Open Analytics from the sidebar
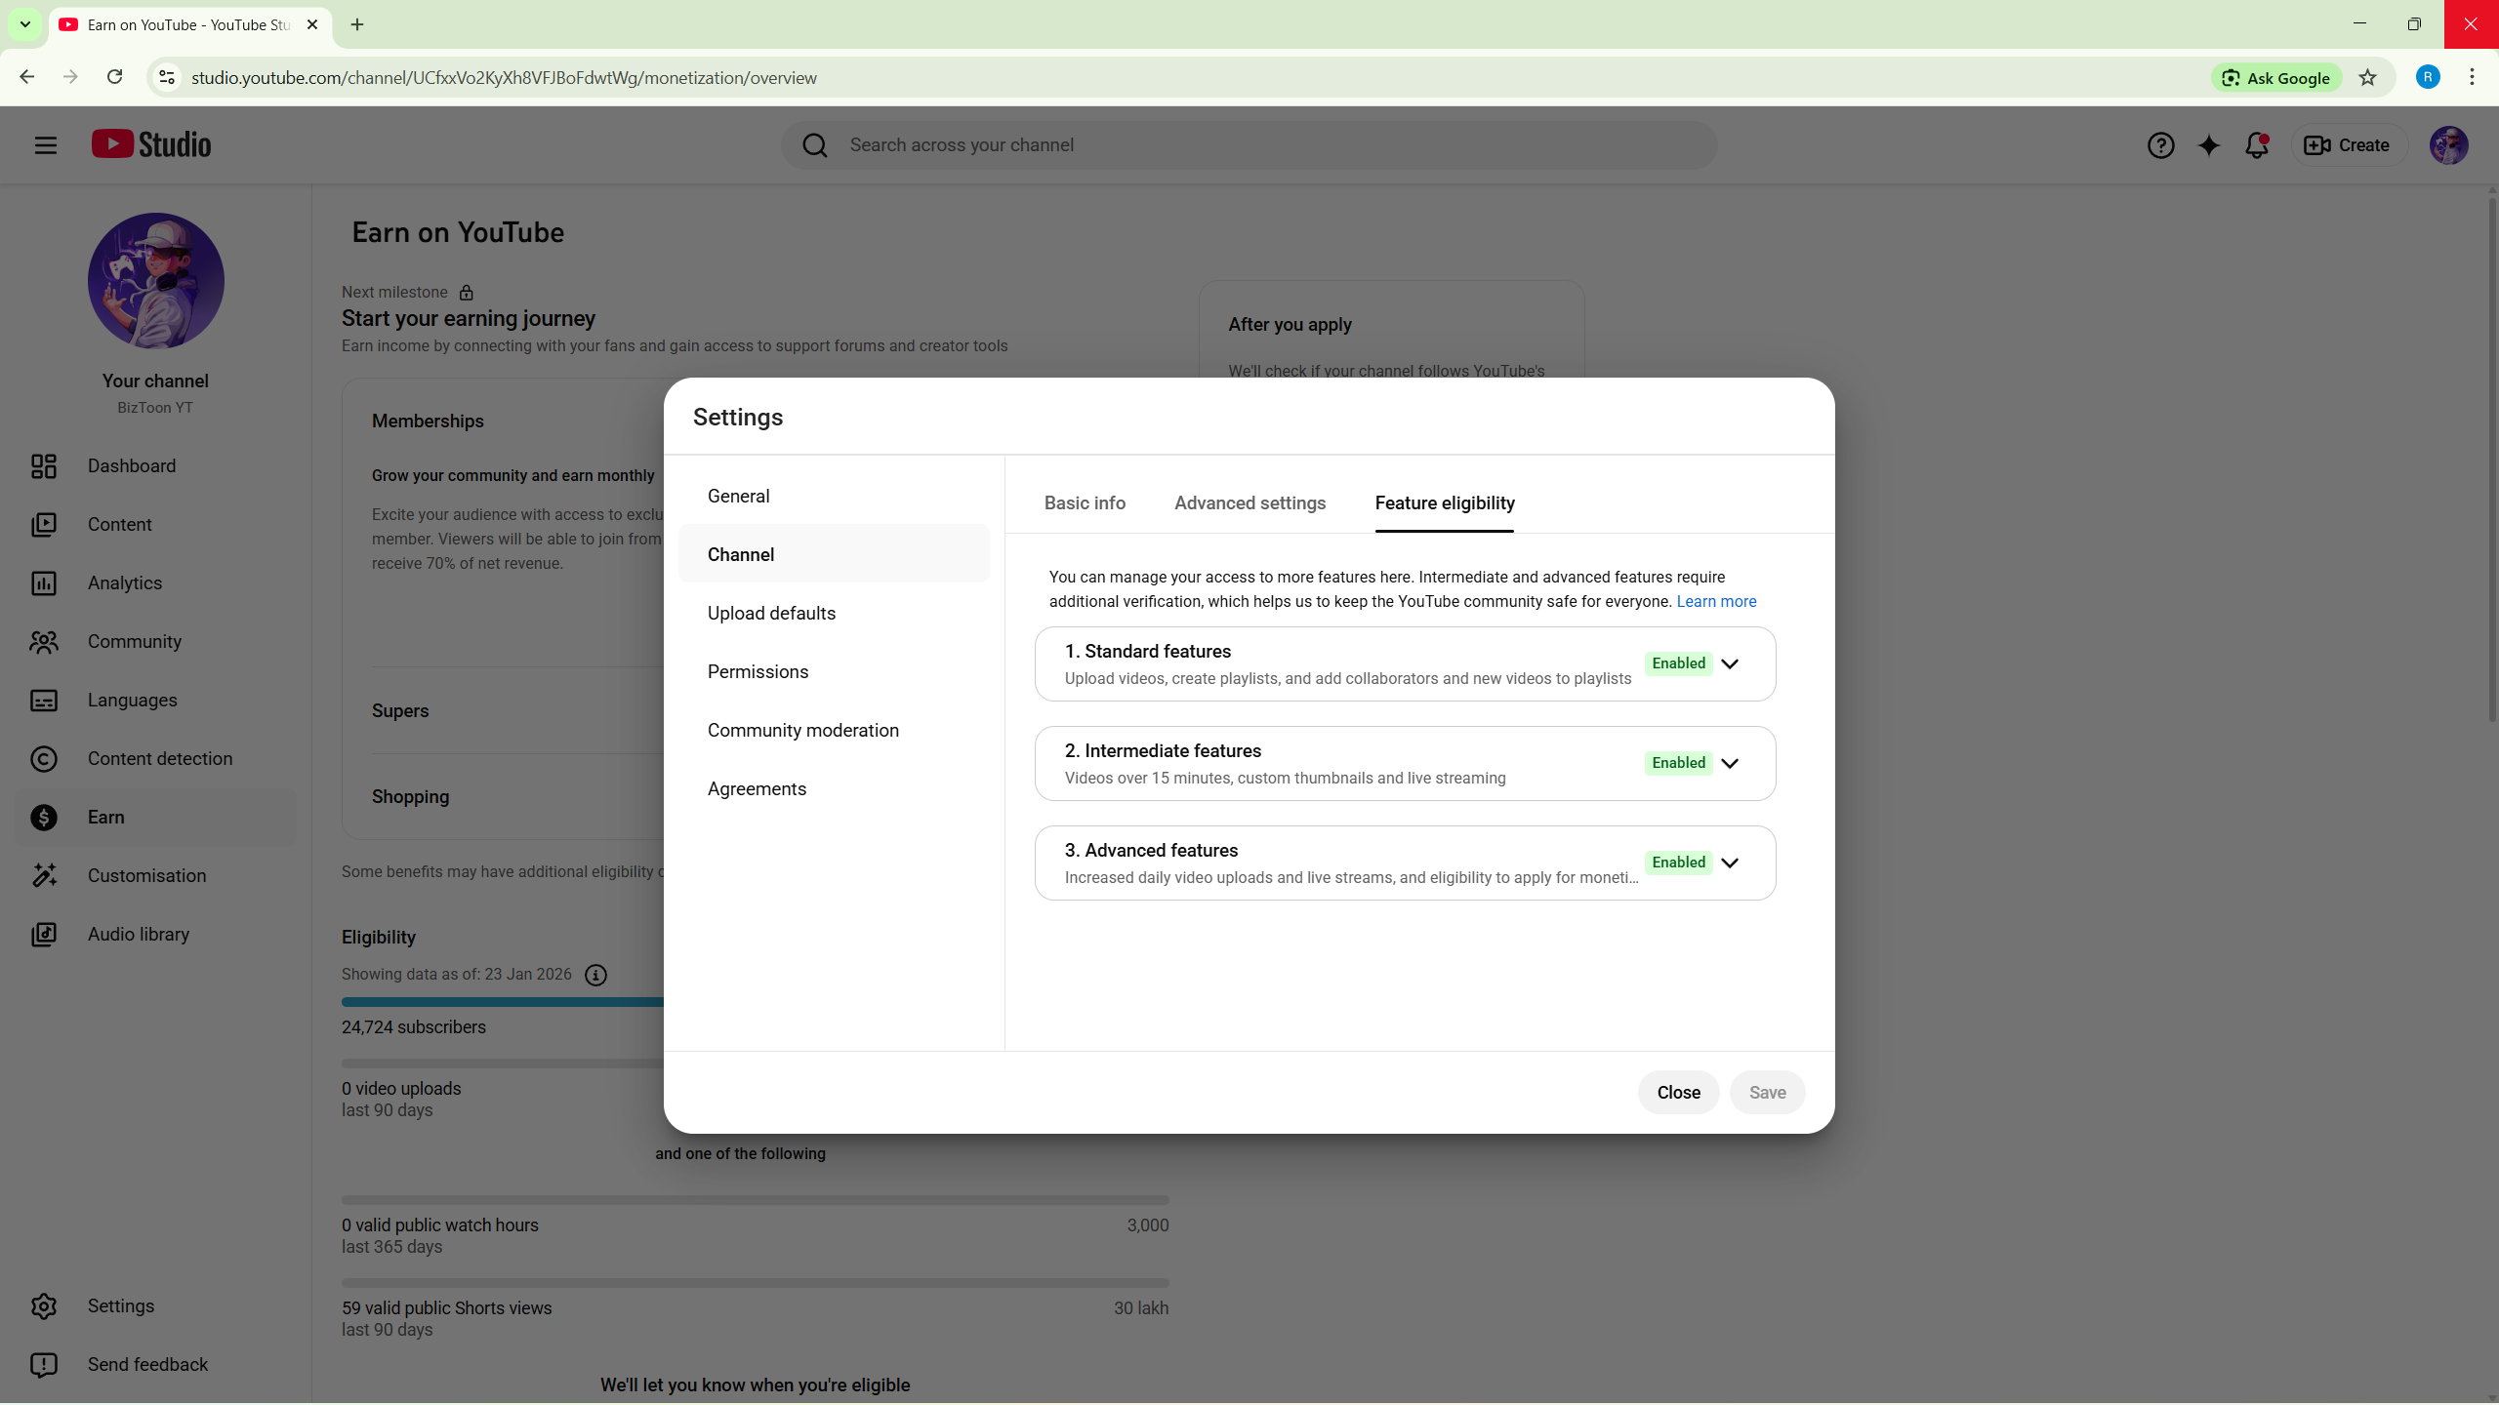The width and height of the screenshot is (2499, 1405). [x=125, y=583]
